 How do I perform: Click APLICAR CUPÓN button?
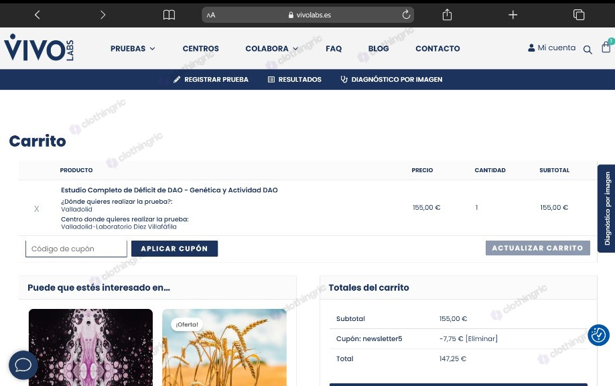point(175,249)
